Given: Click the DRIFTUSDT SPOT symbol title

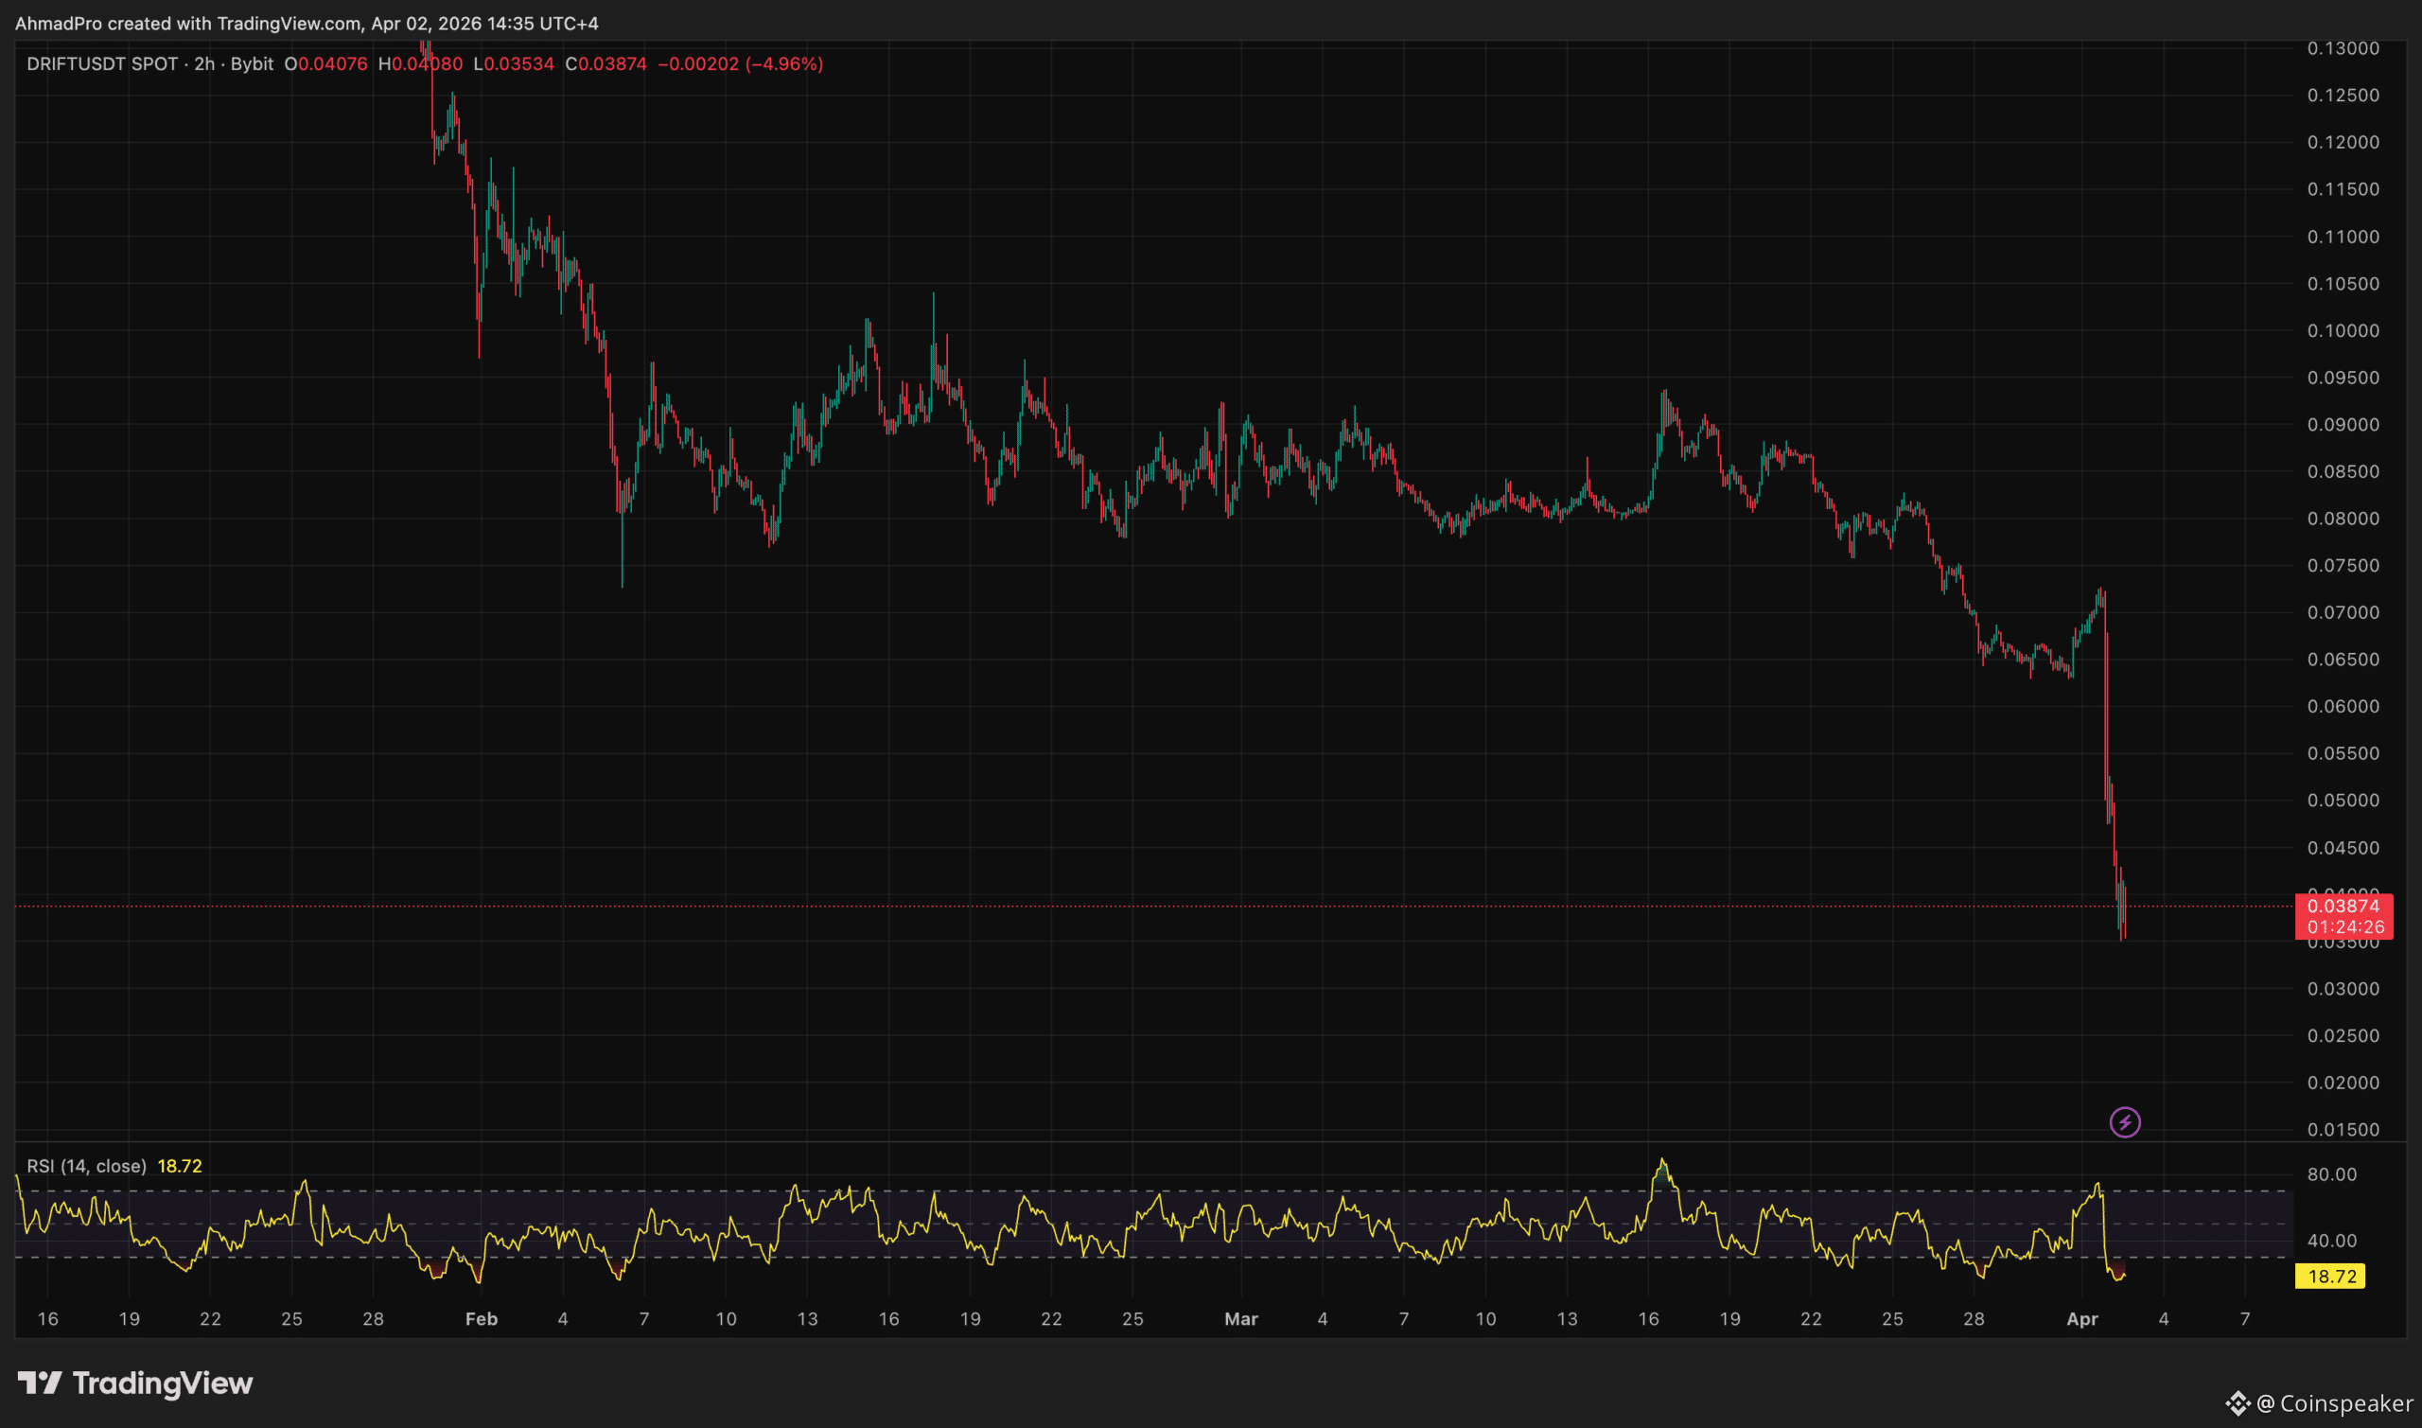Looking at the screenshot, I should point(102,63).
